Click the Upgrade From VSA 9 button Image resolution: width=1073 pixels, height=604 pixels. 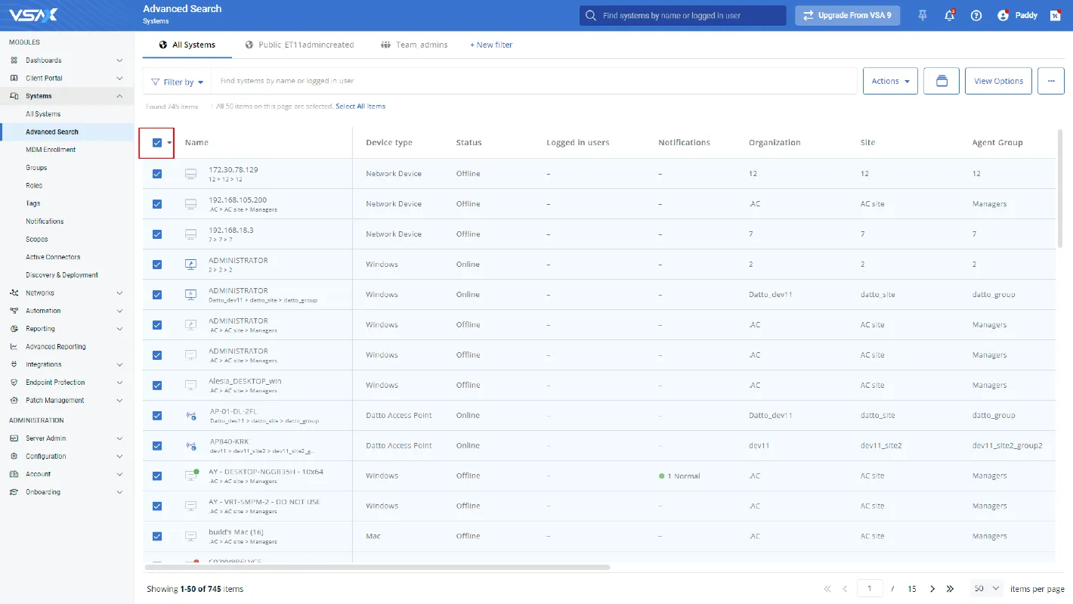[847, 16]
